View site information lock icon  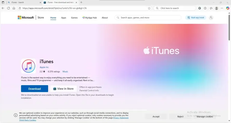(20, 8)
